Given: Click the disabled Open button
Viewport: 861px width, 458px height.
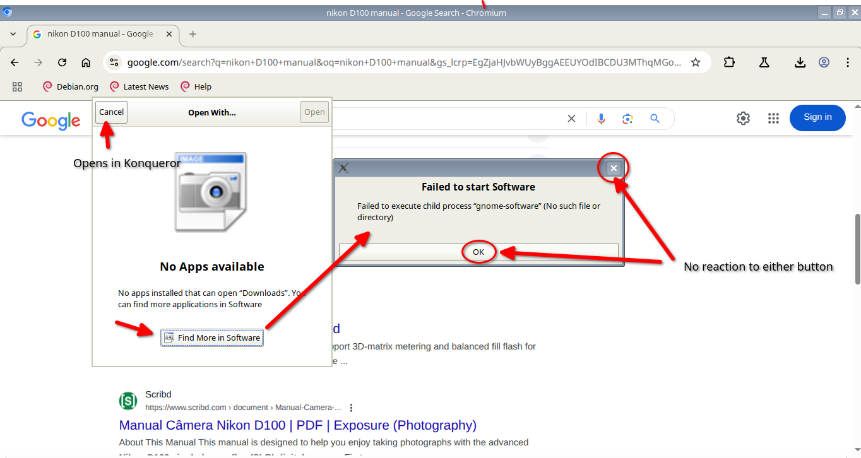Looking at the screenshot, I should click(314, 112).
